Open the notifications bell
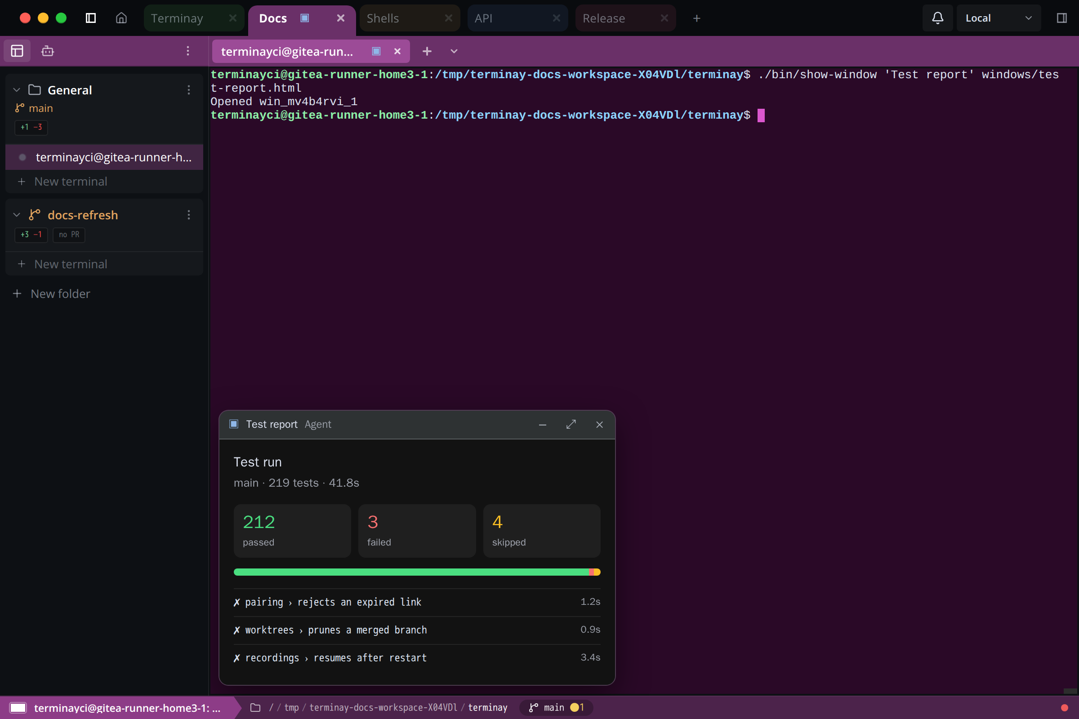The image size is (1079, 719). click(x=938, y=18)
